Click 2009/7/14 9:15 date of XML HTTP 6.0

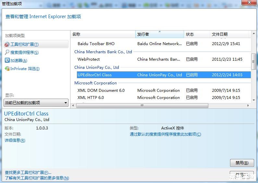tap(226, 98)
